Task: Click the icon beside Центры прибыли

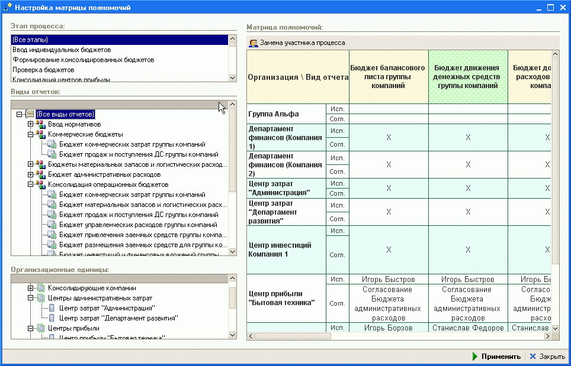Action: 41,329
